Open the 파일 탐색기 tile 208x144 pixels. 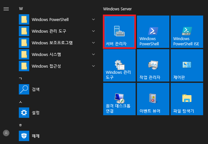pos(187,99)
